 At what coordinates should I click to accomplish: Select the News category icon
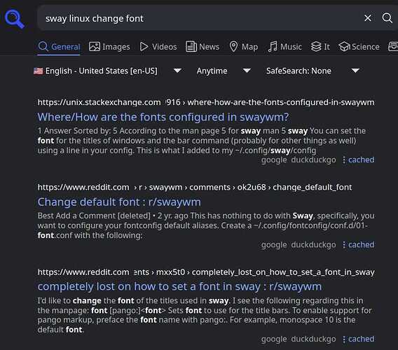click(191, 47)
